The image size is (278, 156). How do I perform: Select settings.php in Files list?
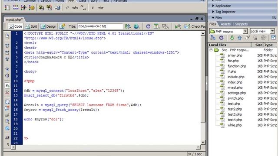[x=237, y=93]
